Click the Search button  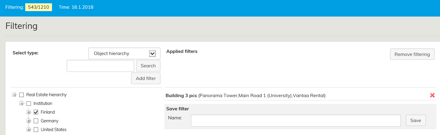coord(148,66)
